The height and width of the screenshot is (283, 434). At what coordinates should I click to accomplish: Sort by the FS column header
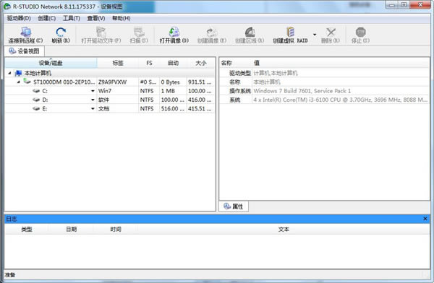[149, 63]
